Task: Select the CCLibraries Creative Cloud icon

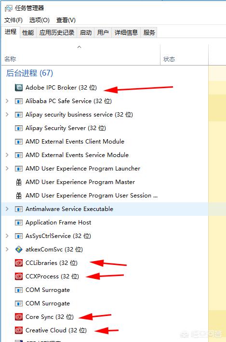Action: pyautogui.click(x=19, y=263)
